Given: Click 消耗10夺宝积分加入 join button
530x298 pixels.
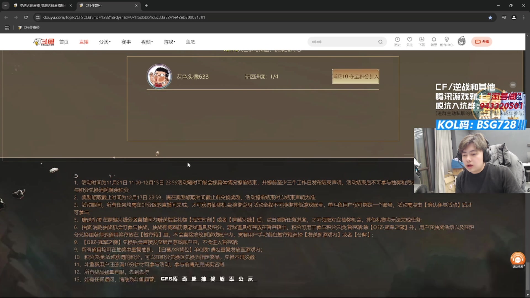Looking at the screenshot, I should [x=356, y=76].
